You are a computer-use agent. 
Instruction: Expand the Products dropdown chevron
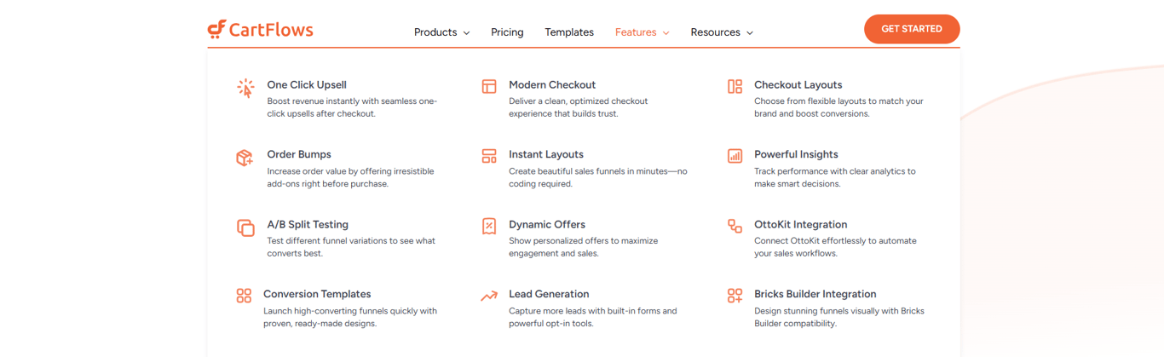click(x=466, y=33)
